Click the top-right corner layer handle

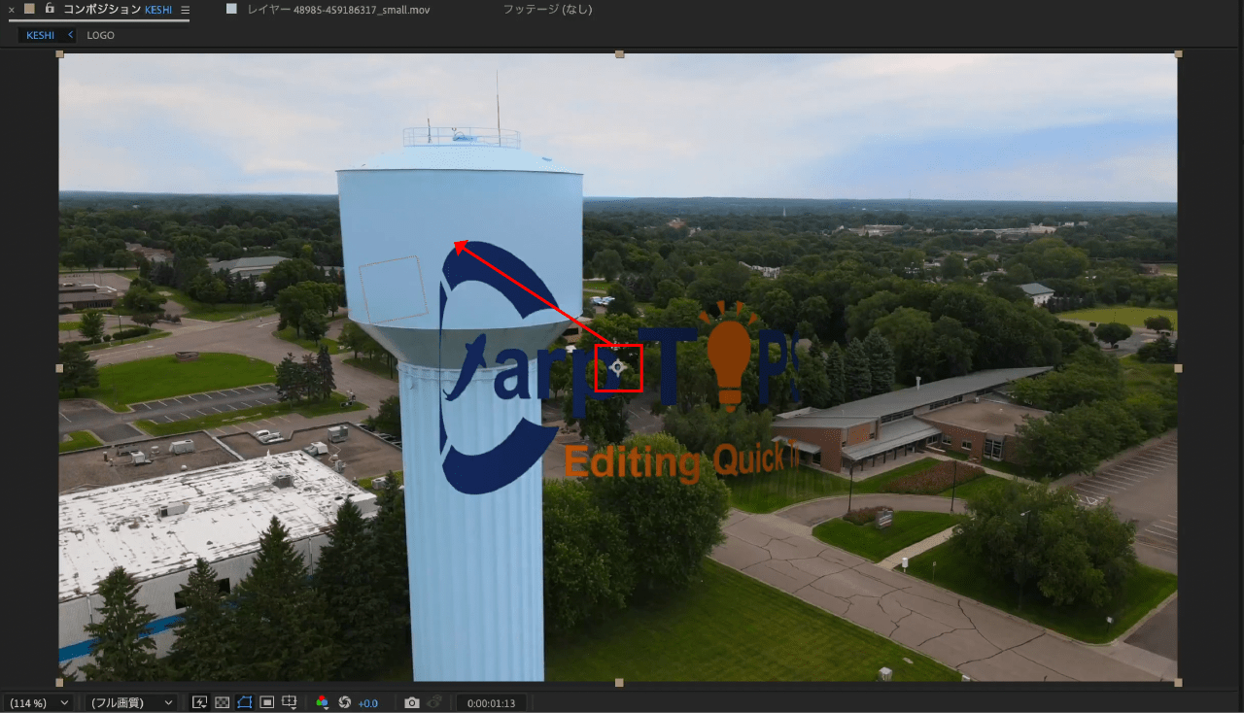point(1178,54)
